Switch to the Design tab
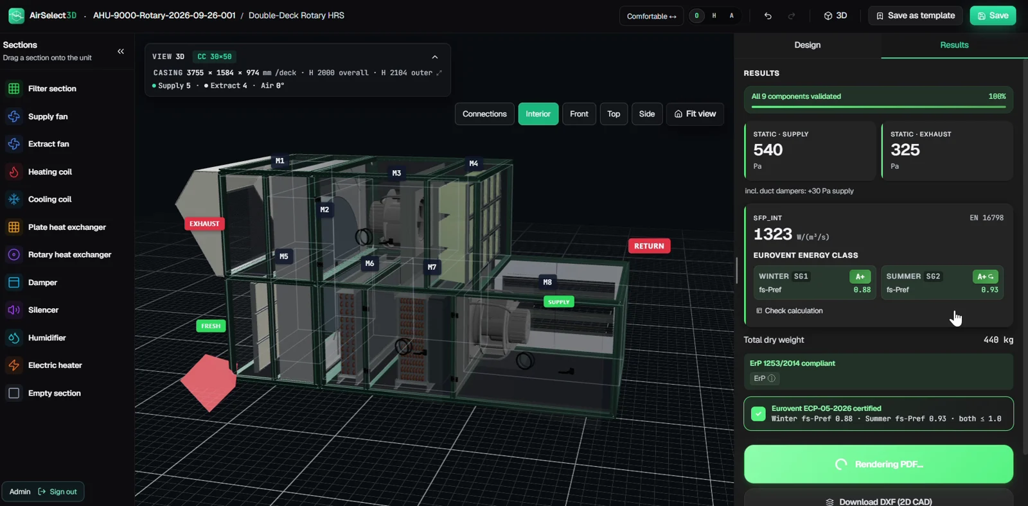Image resolution: width=1028 pixels, height=506 pixels. (x=807, y=45)
